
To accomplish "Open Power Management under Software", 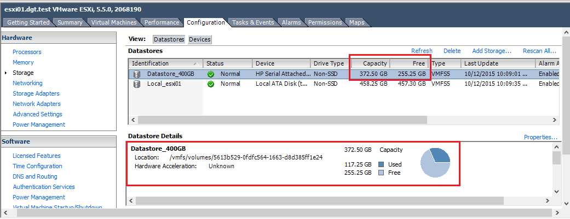I will [x=39, y=197].
